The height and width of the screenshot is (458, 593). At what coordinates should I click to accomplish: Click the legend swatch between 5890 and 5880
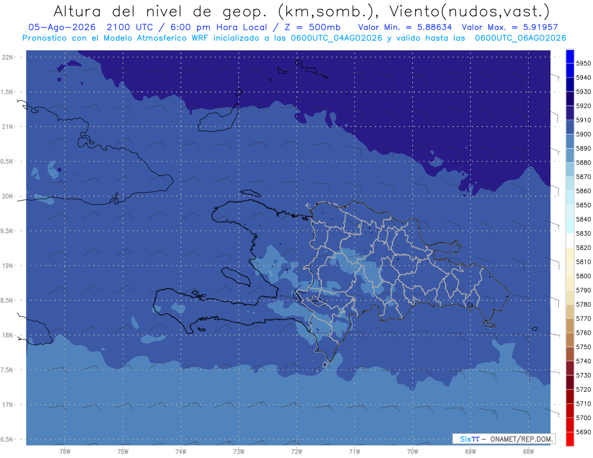coord(570,155)
